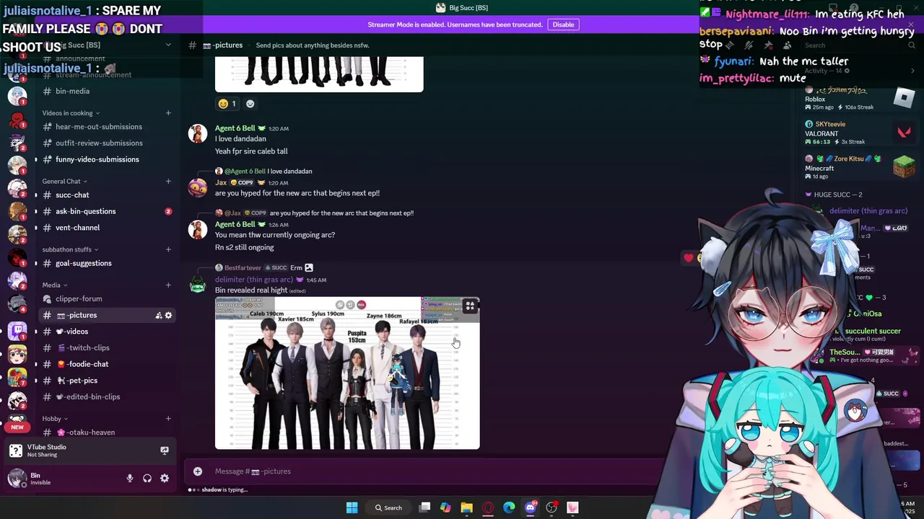The width and height of the screenshot is (924, 519).
Task: Open the height comparison image posted by delimiter
Action: coord(347,373)
